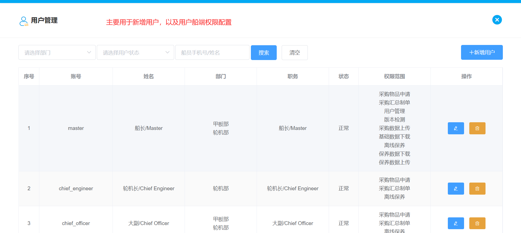
Task: Click the delete icon for master row
Action: (477, 128)
